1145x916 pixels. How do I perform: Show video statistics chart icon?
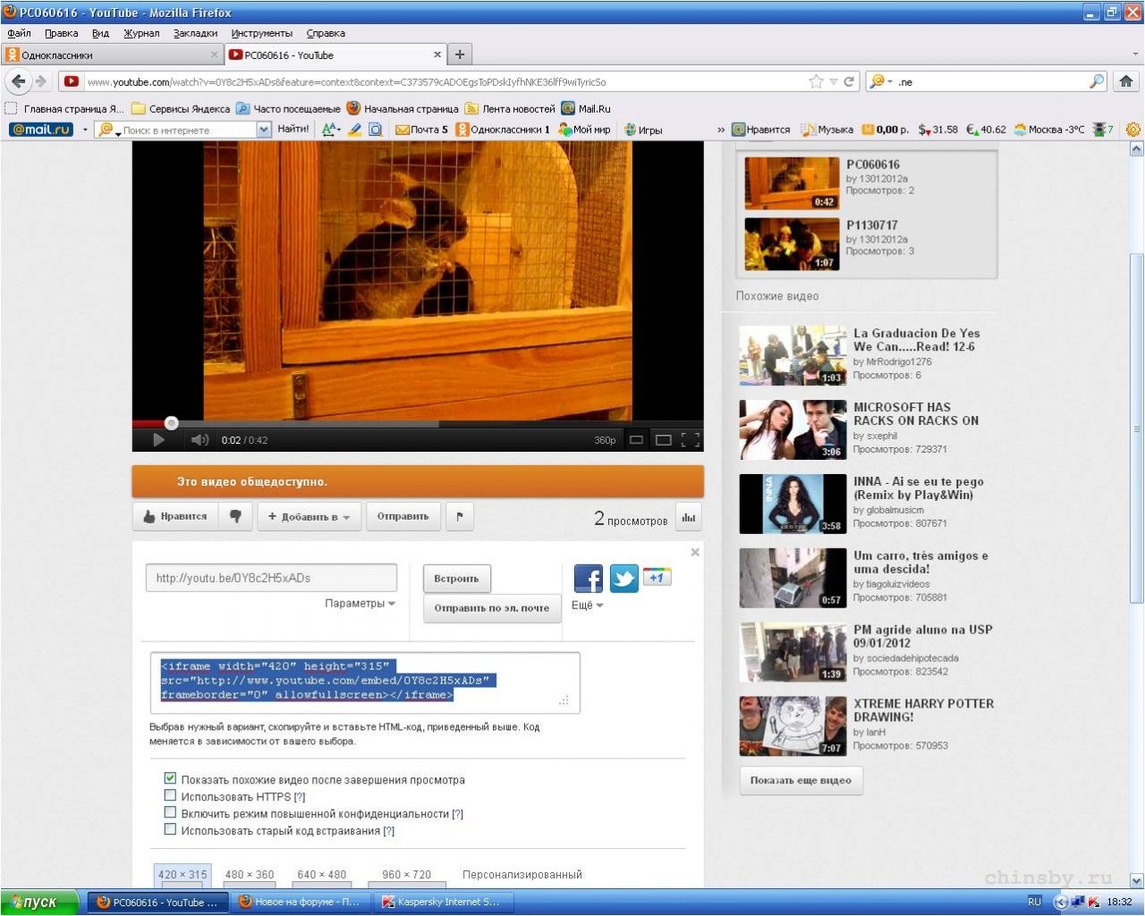(x=688, y=517)
